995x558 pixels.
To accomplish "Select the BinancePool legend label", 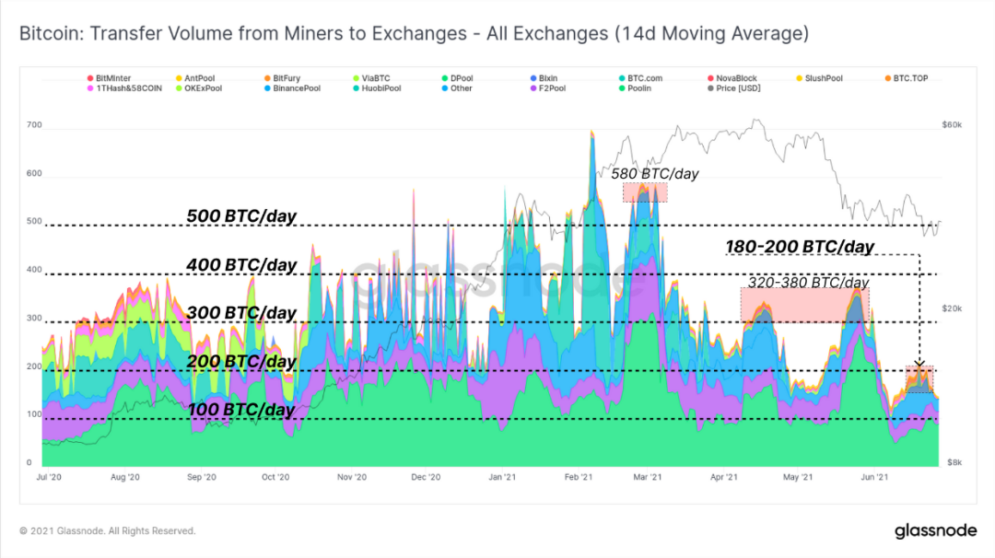I will pos(297,88).
